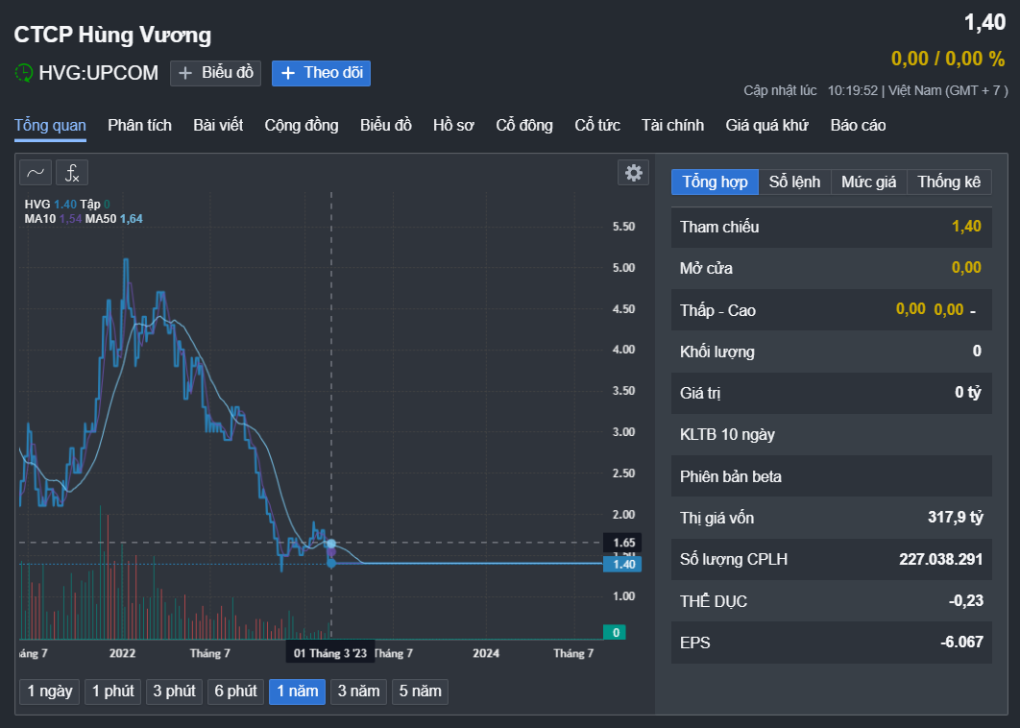
Task: Open the Giá quá khứ tab
Action: 767,125
